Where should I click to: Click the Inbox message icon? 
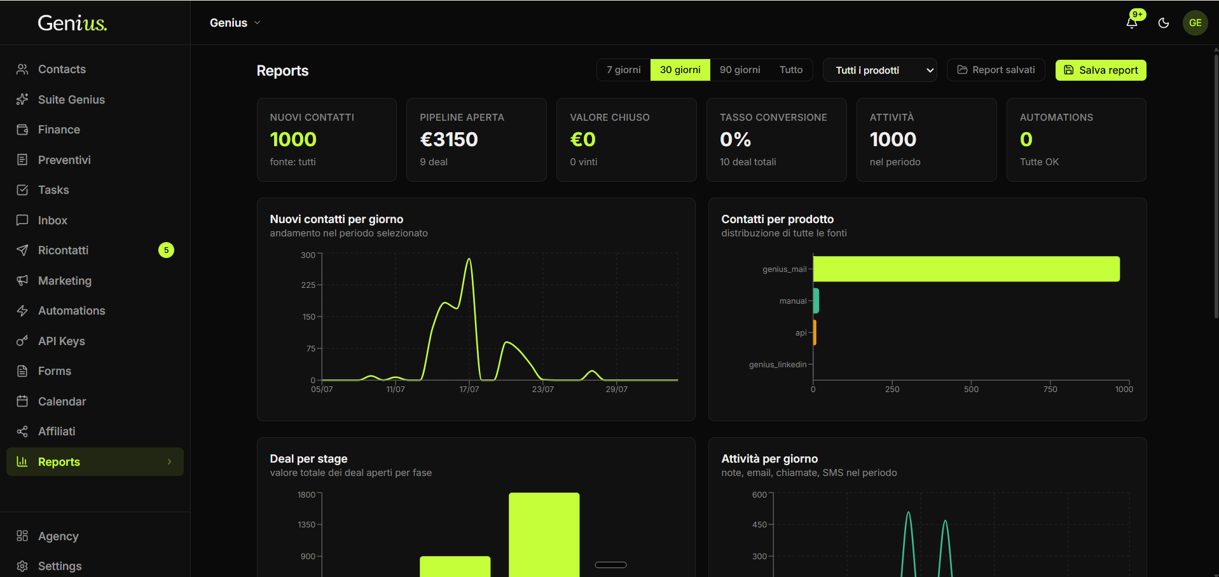22,220
